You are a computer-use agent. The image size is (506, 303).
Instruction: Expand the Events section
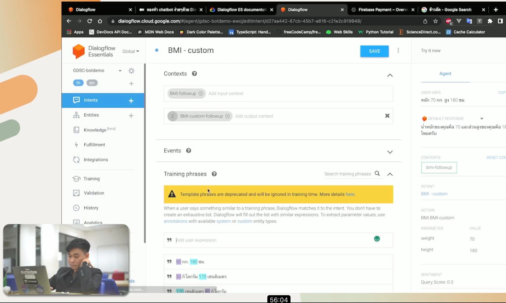click(x=390, y=152)
